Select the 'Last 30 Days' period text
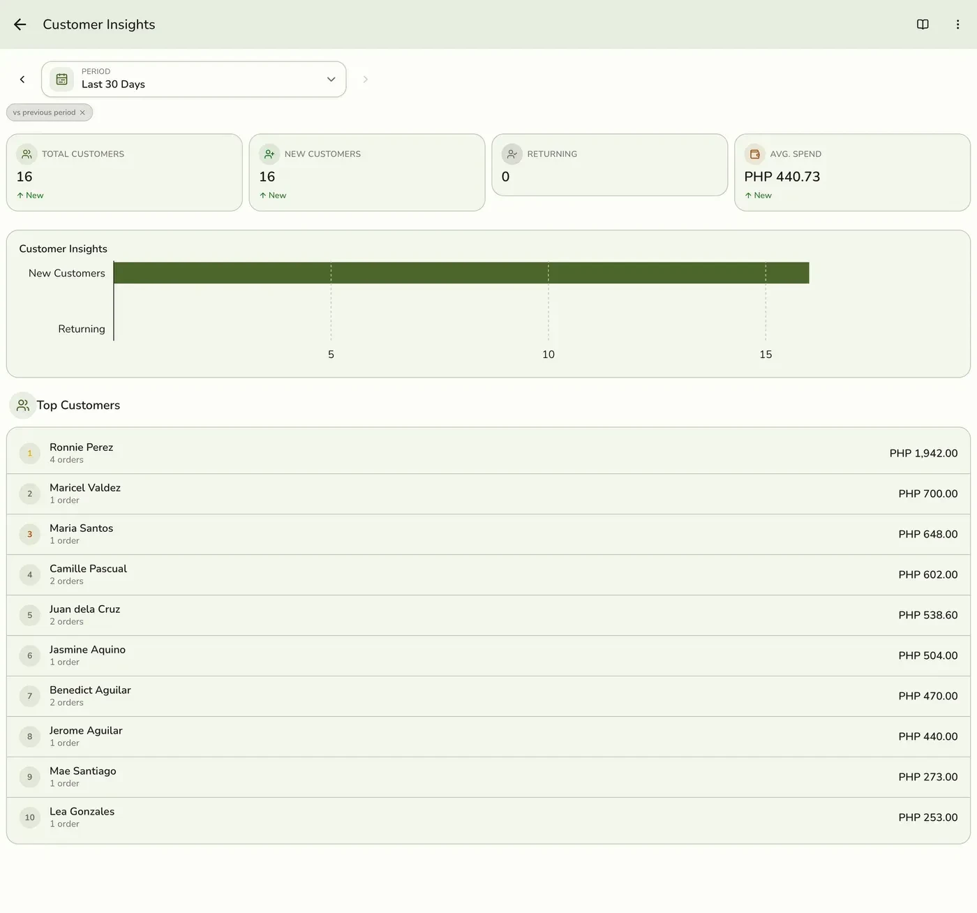This screenshot has height=913, width=977. pos(113,84)
